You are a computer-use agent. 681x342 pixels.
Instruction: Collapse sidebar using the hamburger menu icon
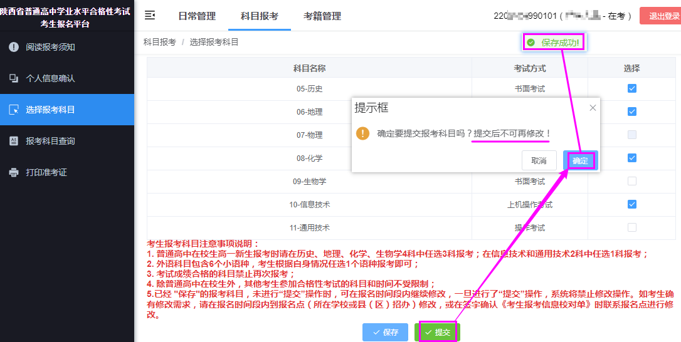tap(150, 16)
